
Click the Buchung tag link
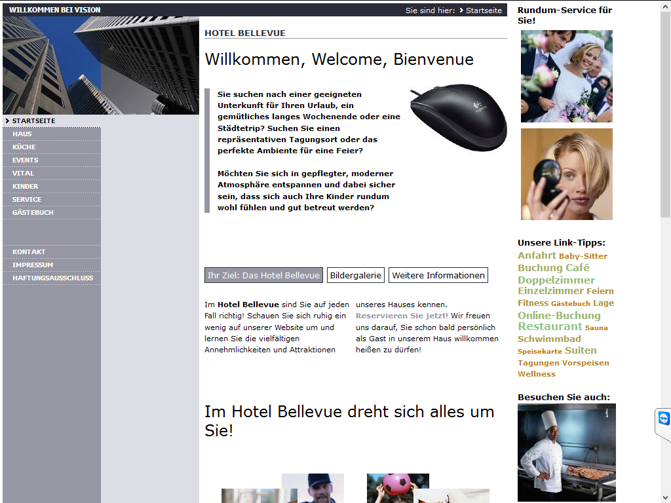point(541,268)
